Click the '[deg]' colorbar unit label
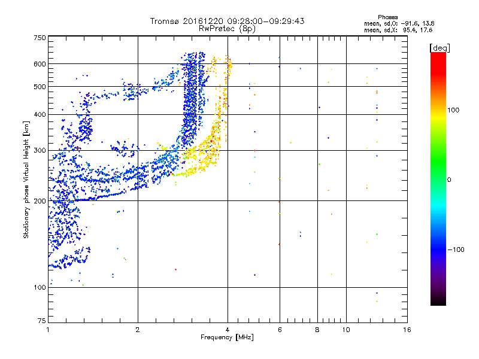This screenshot has height=359, width=479. pyautogui.click(x=439, y=48)
